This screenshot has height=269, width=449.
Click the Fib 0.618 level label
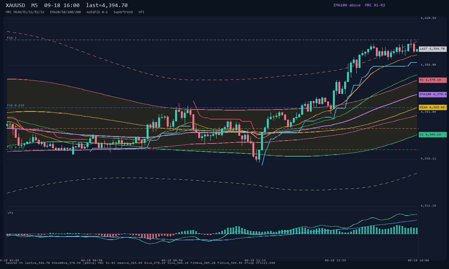pyautogui.click(x=16, y=105)
